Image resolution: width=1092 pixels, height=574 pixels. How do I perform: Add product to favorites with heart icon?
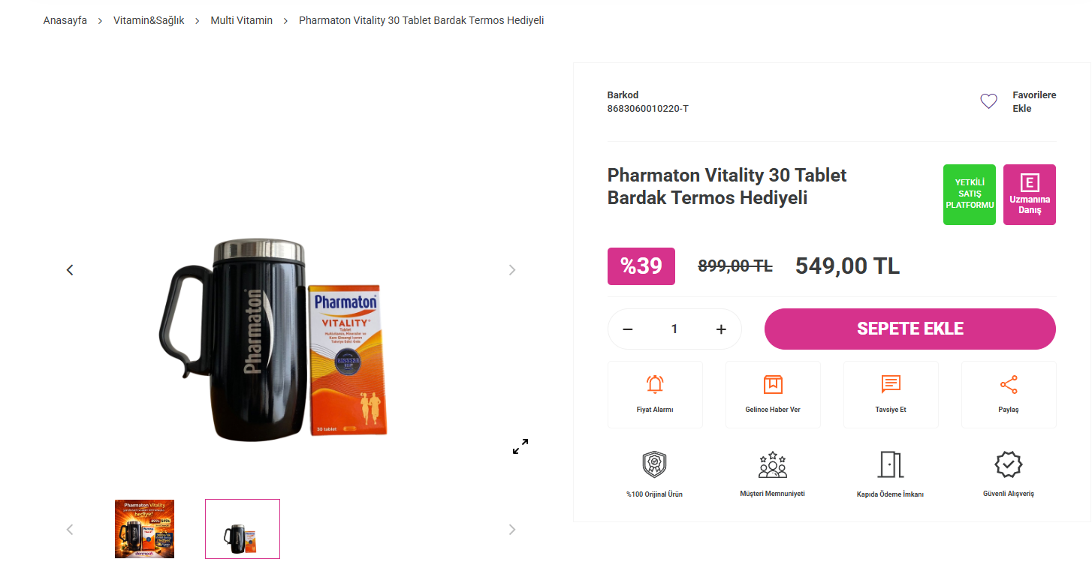988,101
